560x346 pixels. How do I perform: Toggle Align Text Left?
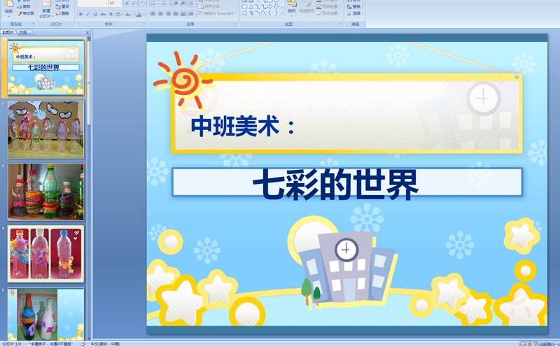(x=153, y=13)
